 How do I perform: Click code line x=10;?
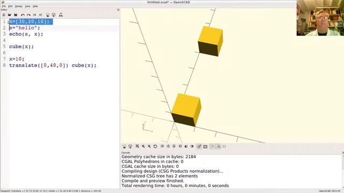(x=17, y=59)
